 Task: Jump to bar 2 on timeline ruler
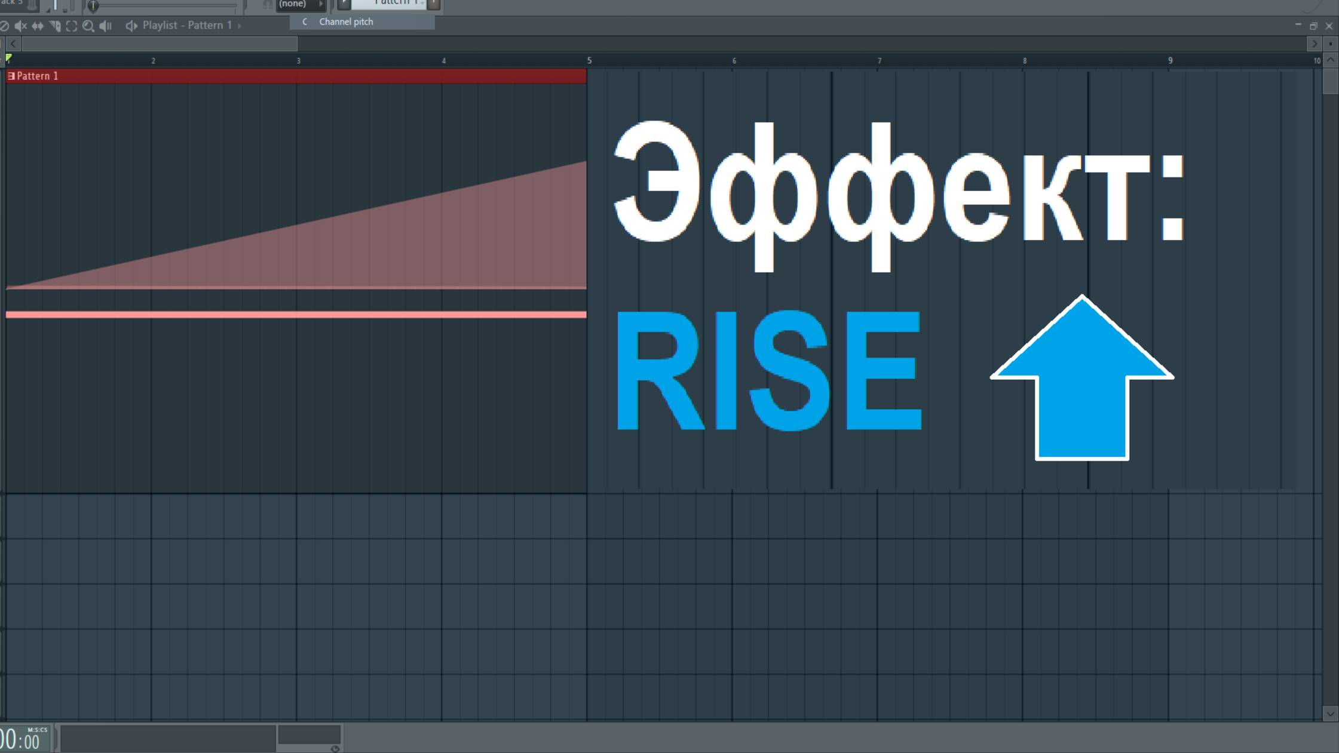tap(154, 61)
